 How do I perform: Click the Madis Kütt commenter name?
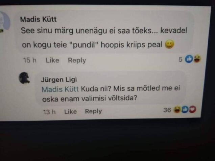click(x=38, y=19)
